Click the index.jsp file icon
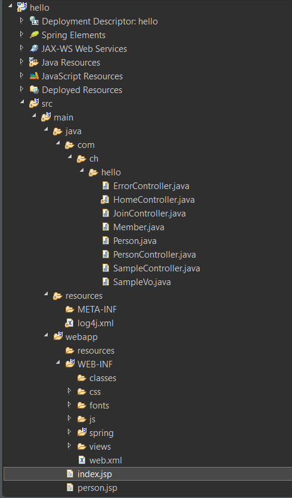This screenshot has height=498, width=292. click(x=70, y=474)
